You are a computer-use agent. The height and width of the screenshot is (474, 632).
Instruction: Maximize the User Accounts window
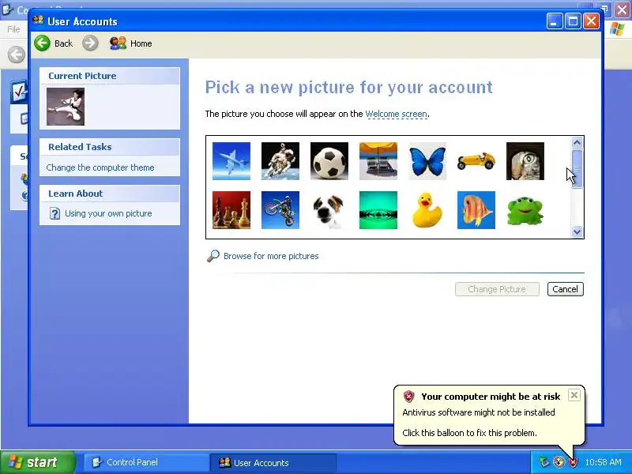click(x=573, y=21)
